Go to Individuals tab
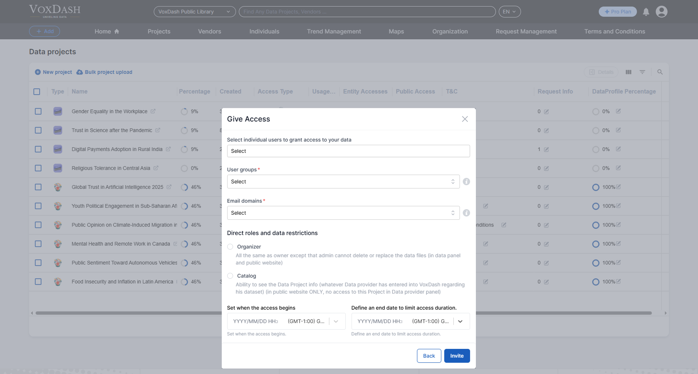The image size is (698, 374). point(264,31)
